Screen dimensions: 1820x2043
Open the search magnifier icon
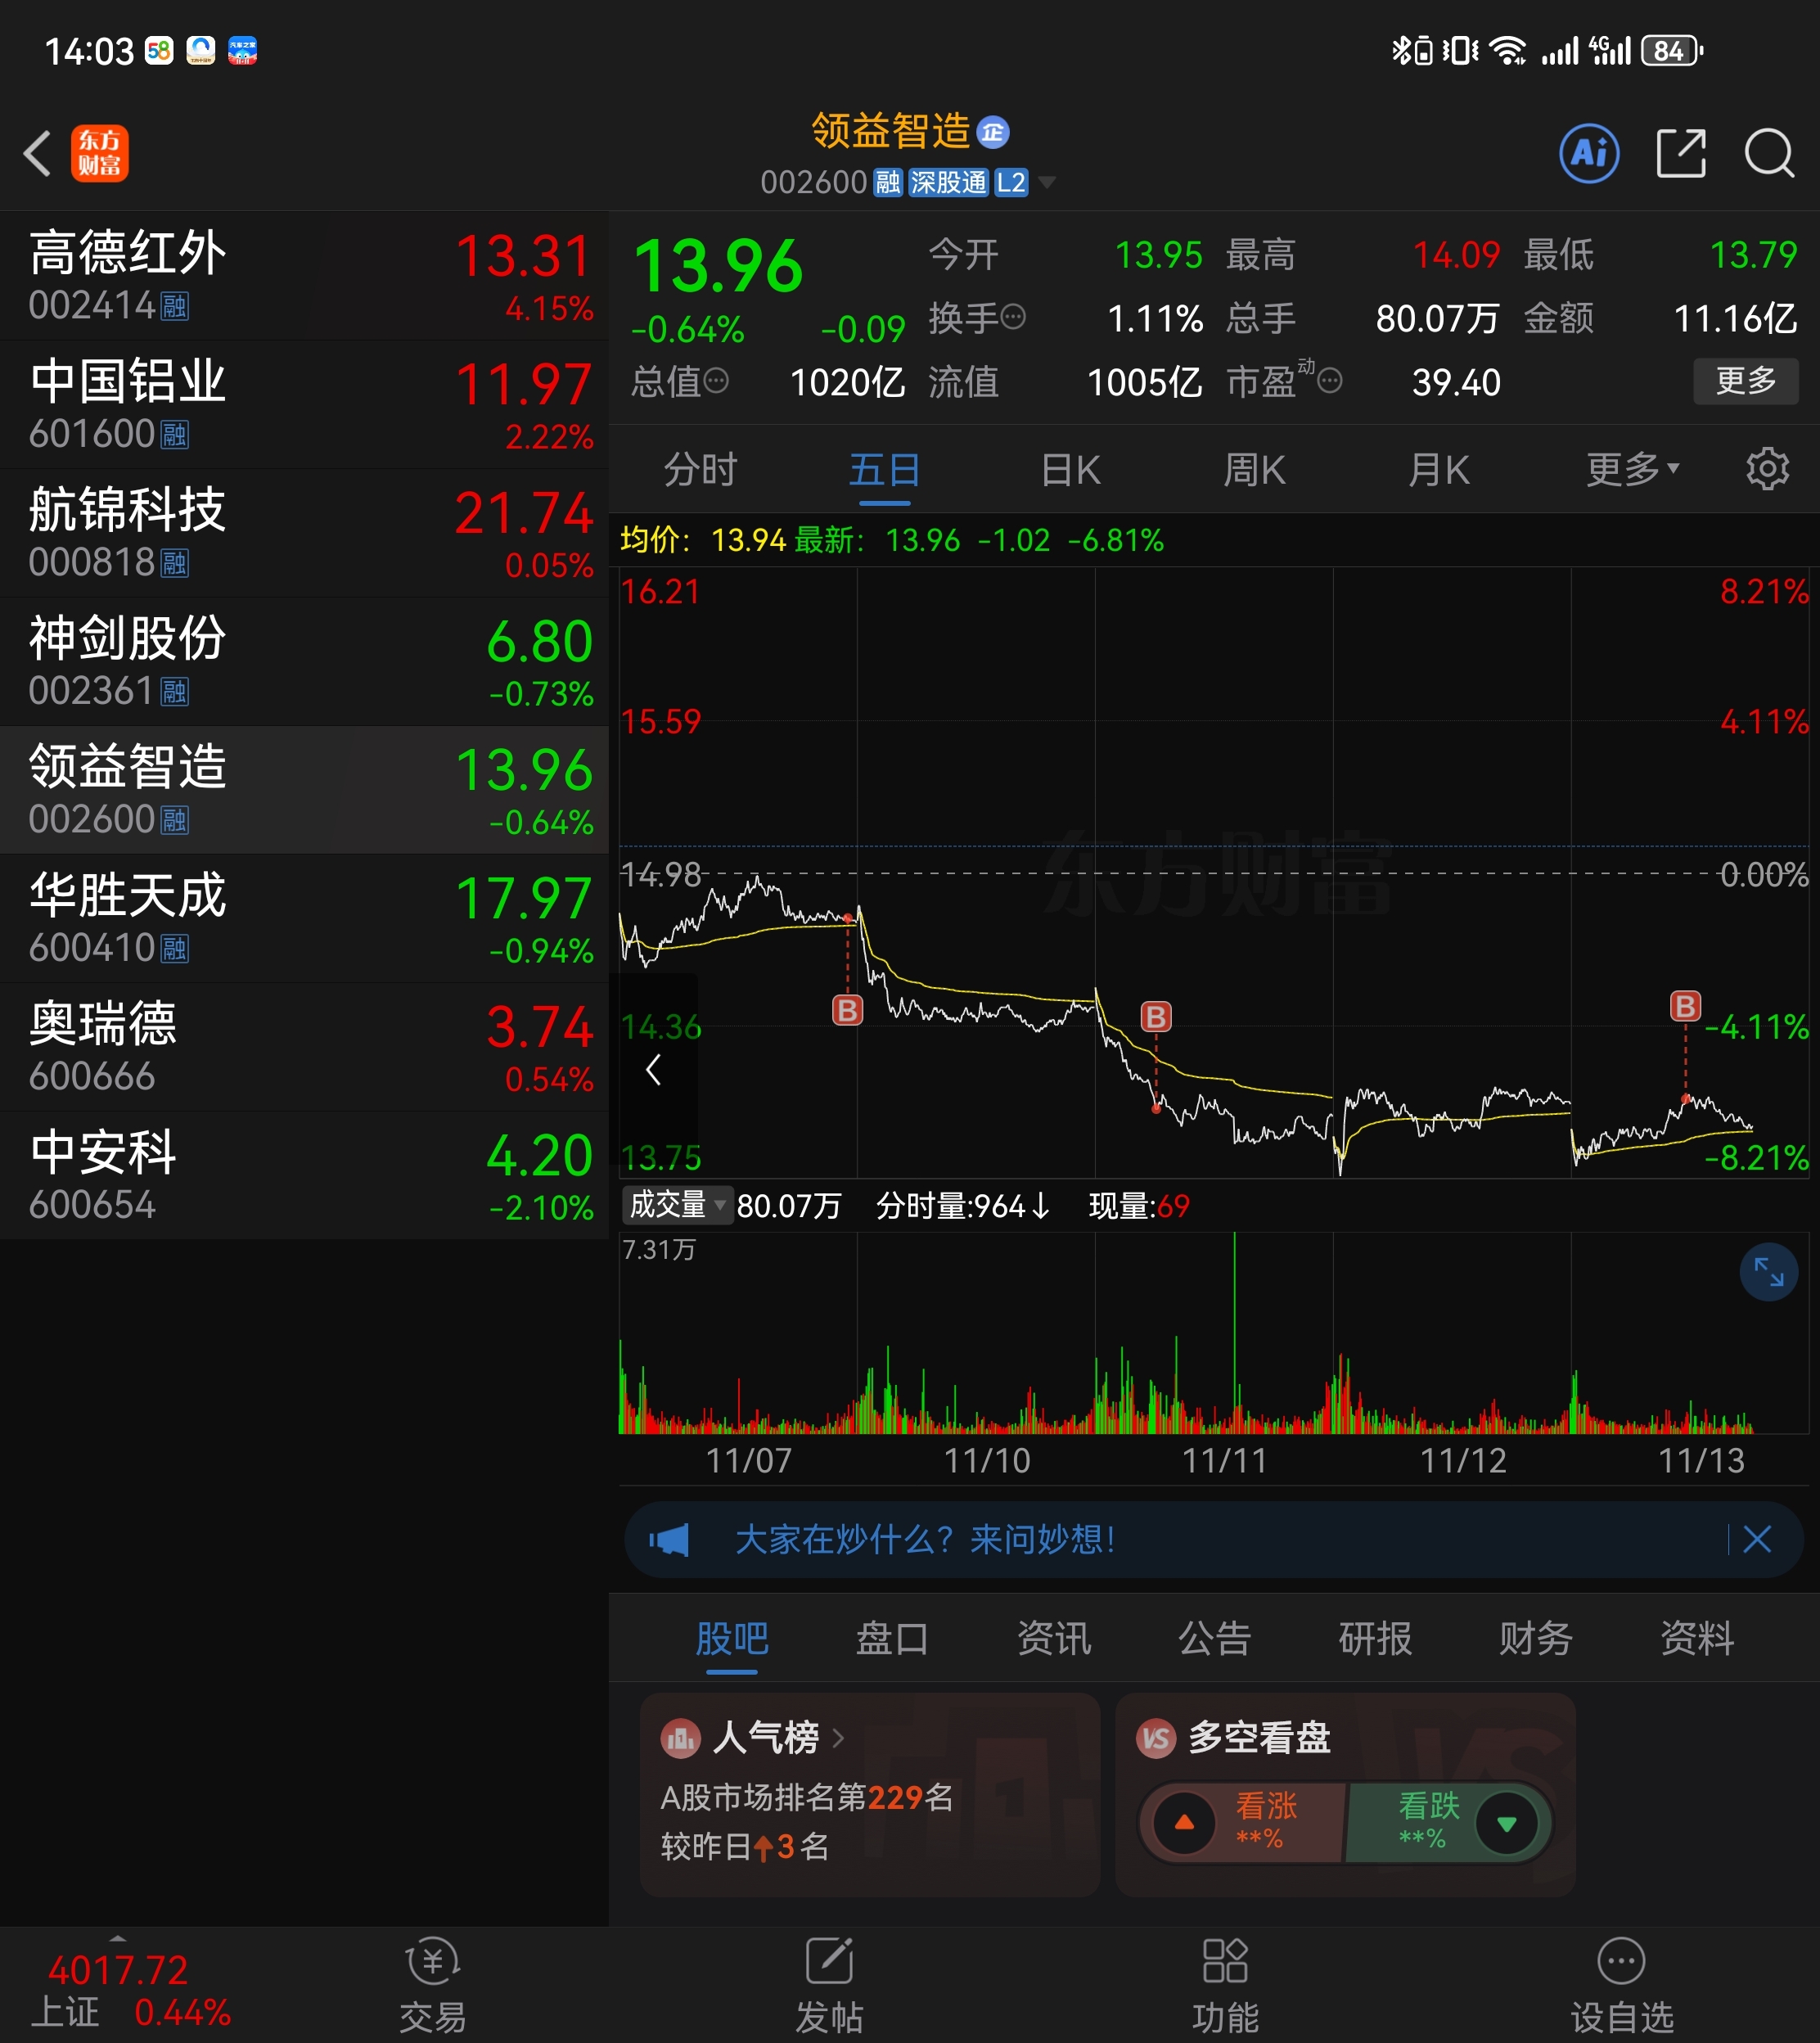coord(1768,153)
